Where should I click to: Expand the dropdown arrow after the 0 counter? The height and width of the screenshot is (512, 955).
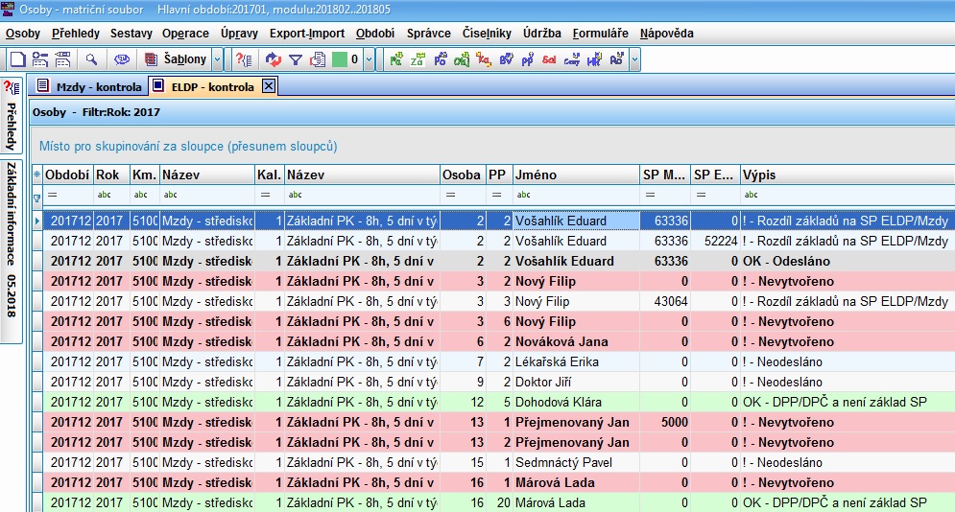click(x=369, y=59)
